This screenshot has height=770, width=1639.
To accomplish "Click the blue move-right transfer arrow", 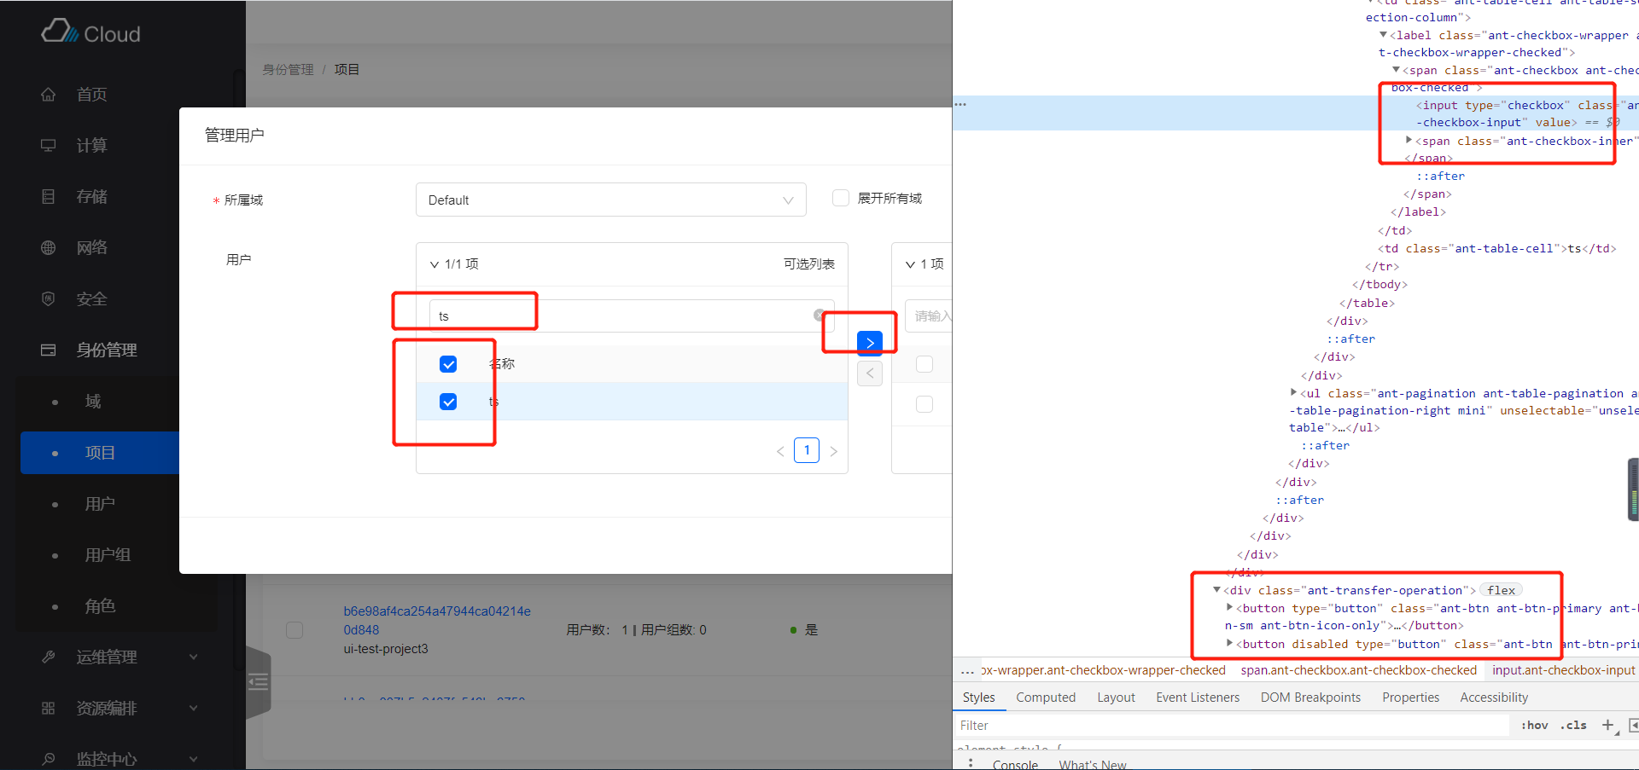I will [x=869, y=342].
